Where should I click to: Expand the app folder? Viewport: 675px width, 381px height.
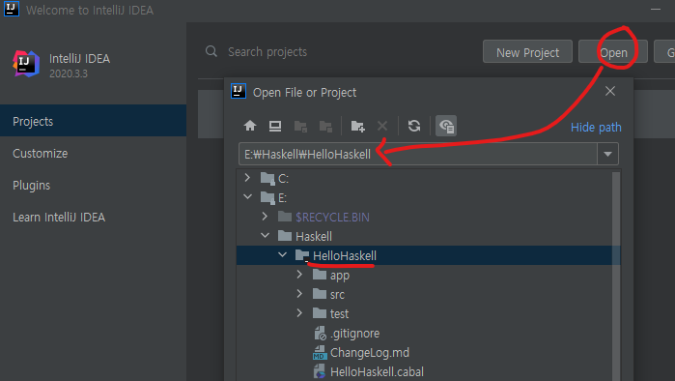tap(299, 274)
